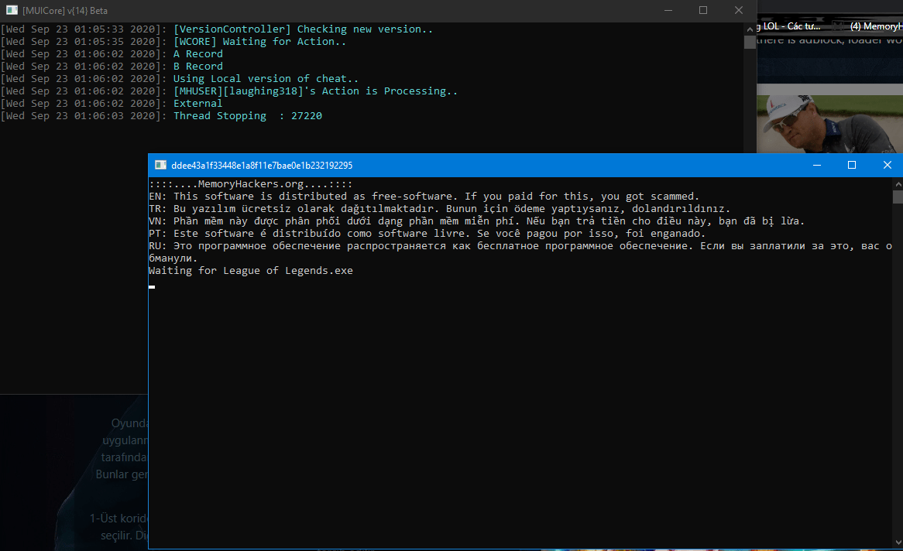Image resolution: width=903 pixels, height=551 pixels.
Task: Click the 'EN: This software is distributed' line
Action: (x=424, y=197)
